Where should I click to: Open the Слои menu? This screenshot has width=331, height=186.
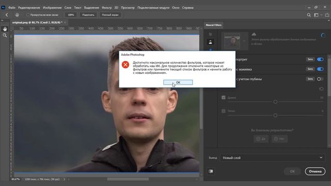68,8
